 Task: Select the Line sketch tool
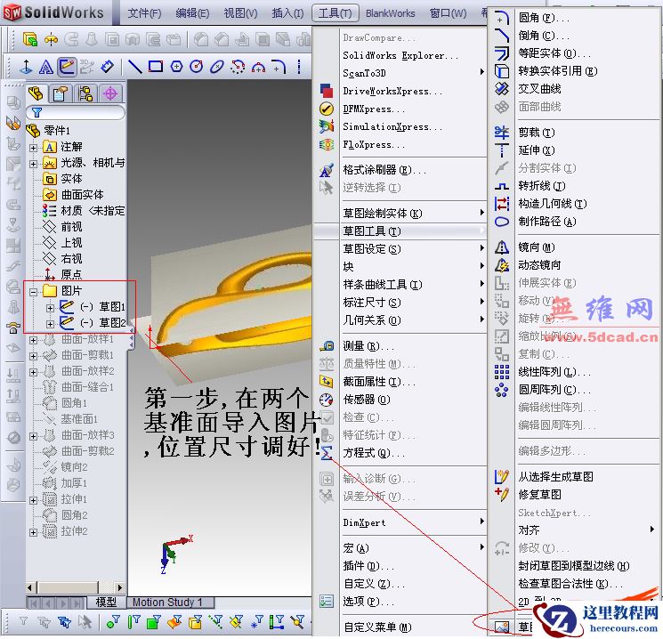[134, 67]
